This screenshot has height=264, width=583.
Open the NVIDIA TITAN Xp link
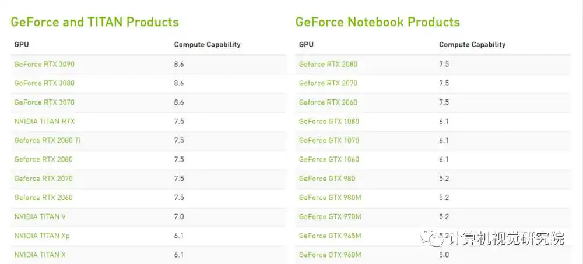tap(42, 236)
